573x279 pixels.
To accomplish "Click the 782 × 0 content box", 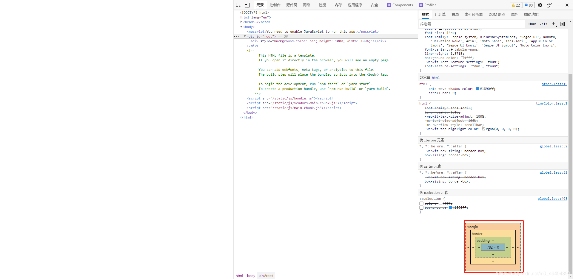I will (x=493, y=247).
